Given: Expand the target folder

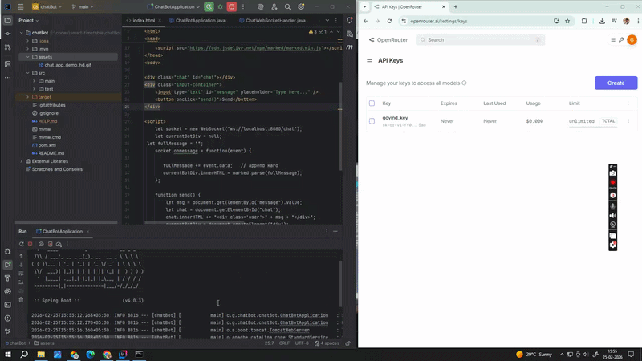Looking at the screenshot, I should pos(28,97).
